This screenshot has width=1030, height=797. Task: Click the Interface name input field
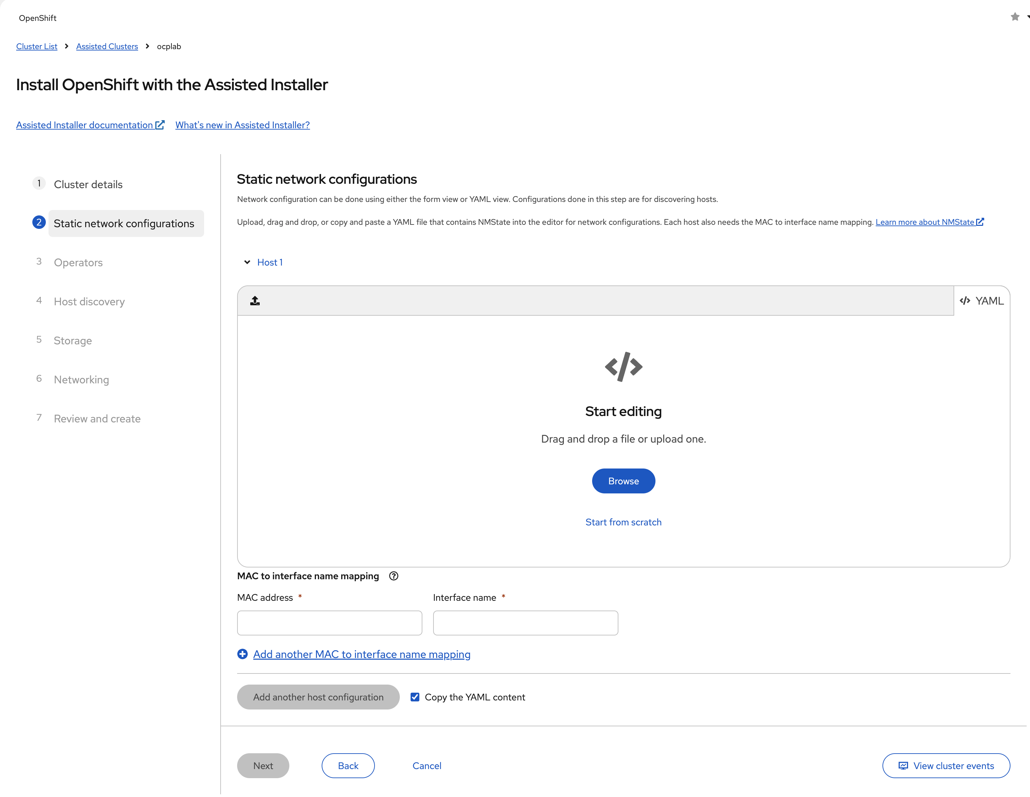(x=525, y=623)
